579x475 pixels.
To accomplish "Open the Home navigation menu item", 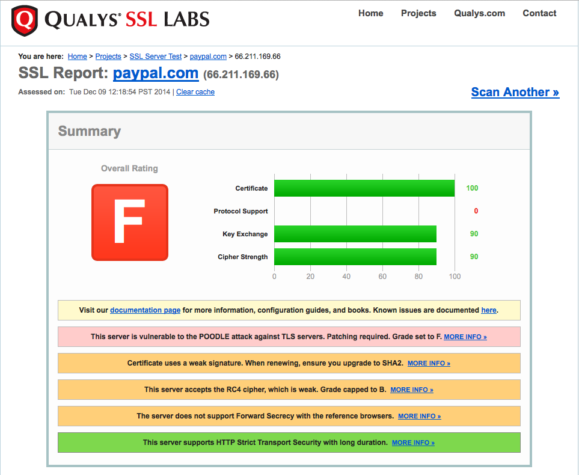I will click(371, 13).
